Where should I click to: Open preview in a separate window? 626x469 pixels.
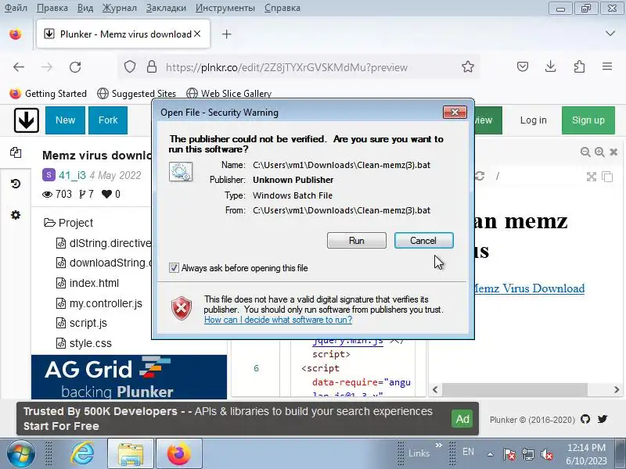pos(607,177)
